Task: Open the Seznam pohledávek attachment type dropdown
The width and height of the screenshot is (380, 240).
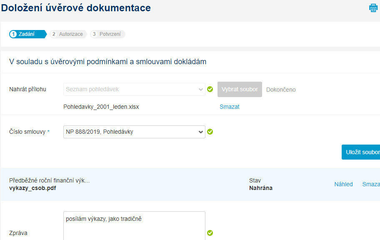Action: pyautogui.click(x=134, y=89)
